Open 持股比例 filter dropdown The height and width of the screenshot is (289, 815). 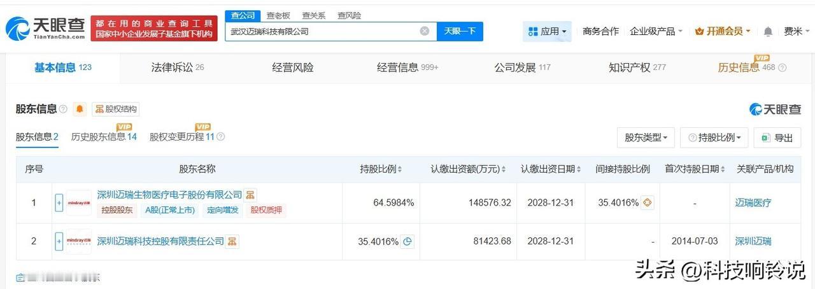[x=714, y=137]
